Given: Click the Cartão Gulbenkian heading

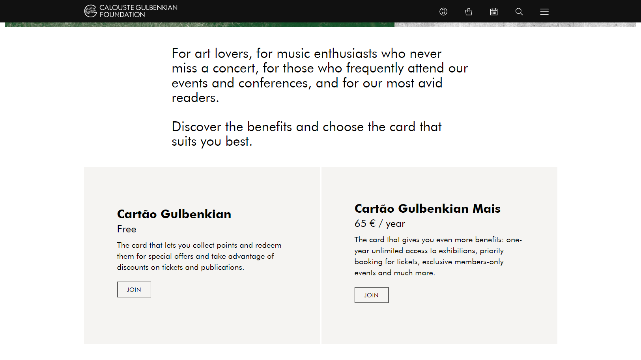Looking at the screenshot, I should pos(174,214).
